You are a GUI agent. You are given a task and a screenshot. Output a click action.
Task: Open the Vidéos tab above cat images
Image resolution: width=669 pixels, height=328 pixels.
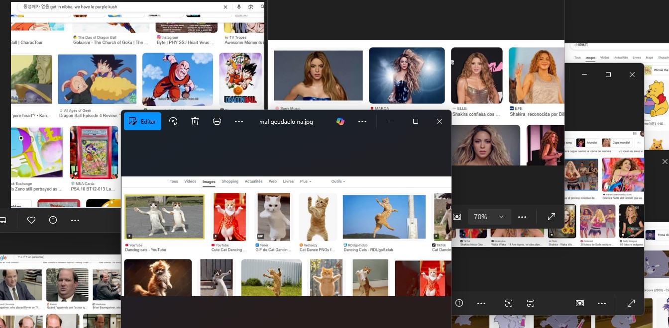click(190, 181)
